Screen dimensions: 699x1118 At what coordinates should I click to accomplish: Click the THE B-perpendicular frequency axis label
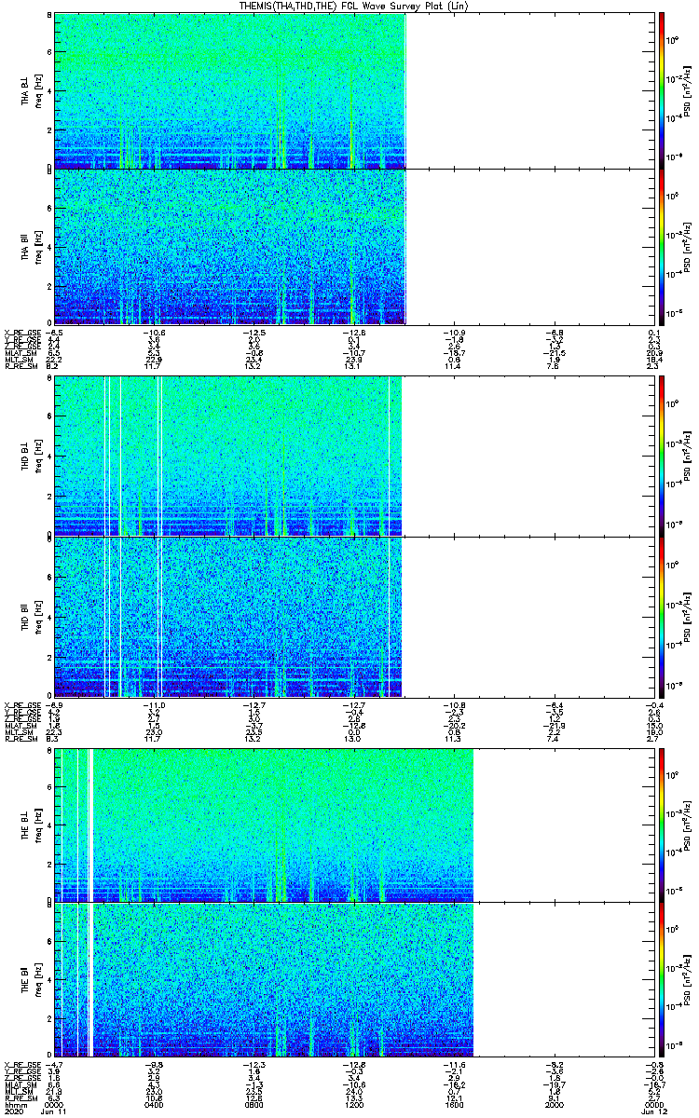33,825
